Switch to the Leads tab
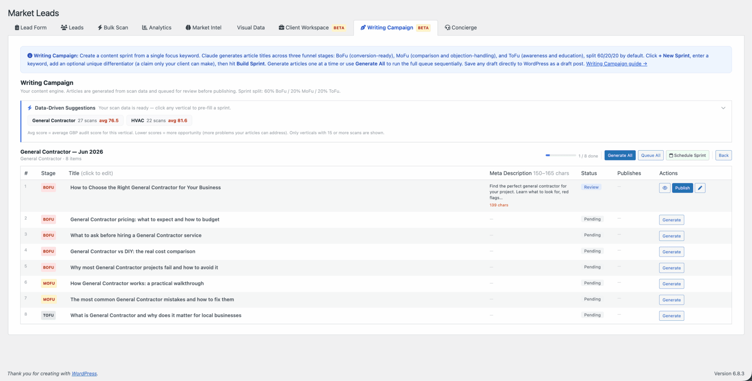 pos(72,27)
